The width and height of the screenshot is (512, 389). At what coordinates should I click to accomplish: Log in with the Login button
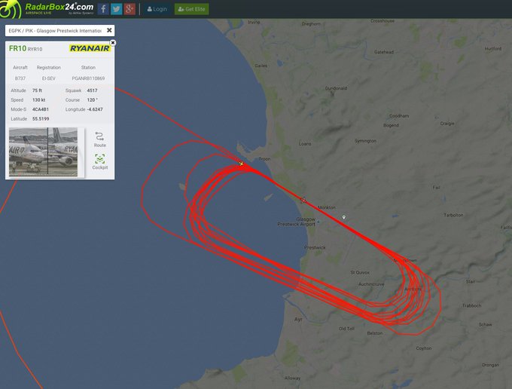(157, 9)
